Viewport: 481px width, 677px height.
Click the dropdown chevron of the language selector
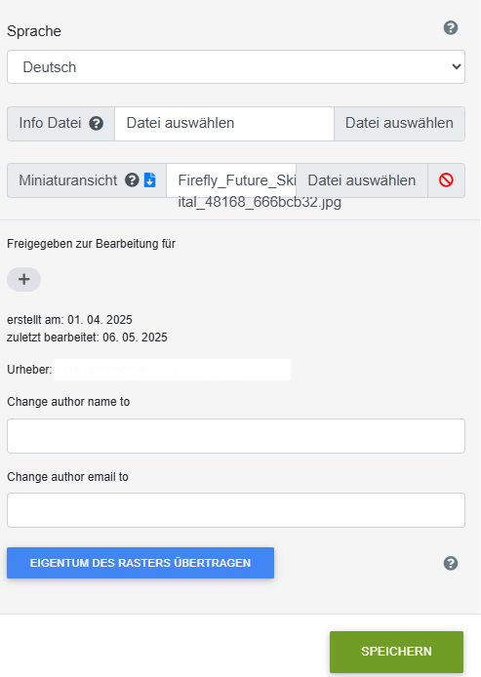(x=456, y=67)
